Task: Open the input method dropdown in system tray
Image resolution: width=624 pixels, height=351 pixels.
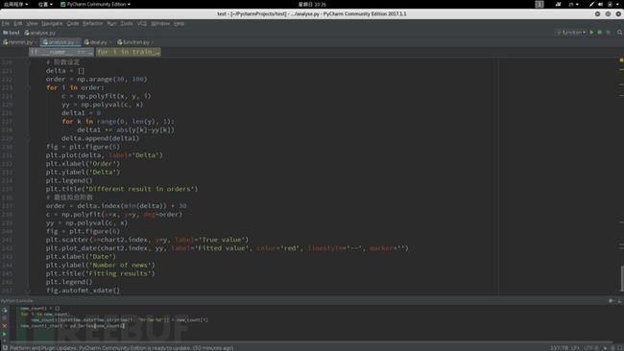Action: click(x=573, y=4)
